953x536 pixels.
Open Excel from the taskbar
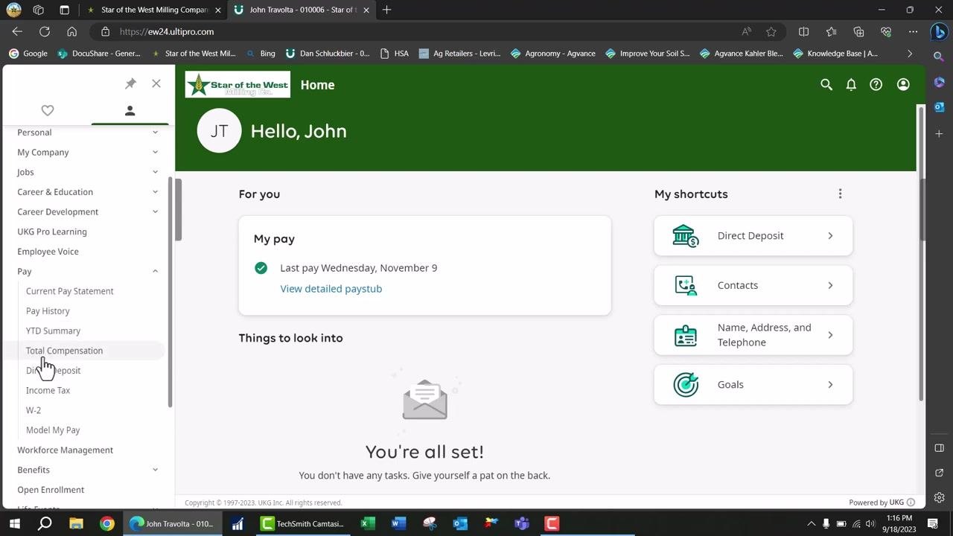tap(367, 523)
